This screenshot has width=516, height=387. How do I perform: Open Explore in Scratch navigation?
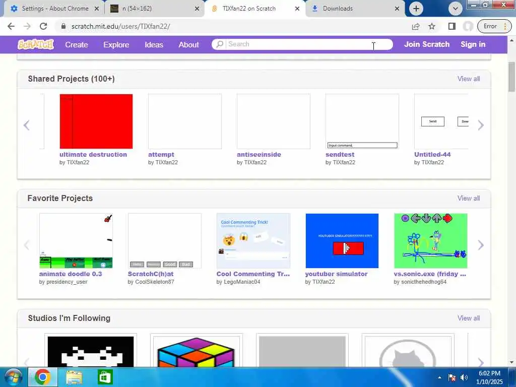pyautogui.click(x=116, y=44)
